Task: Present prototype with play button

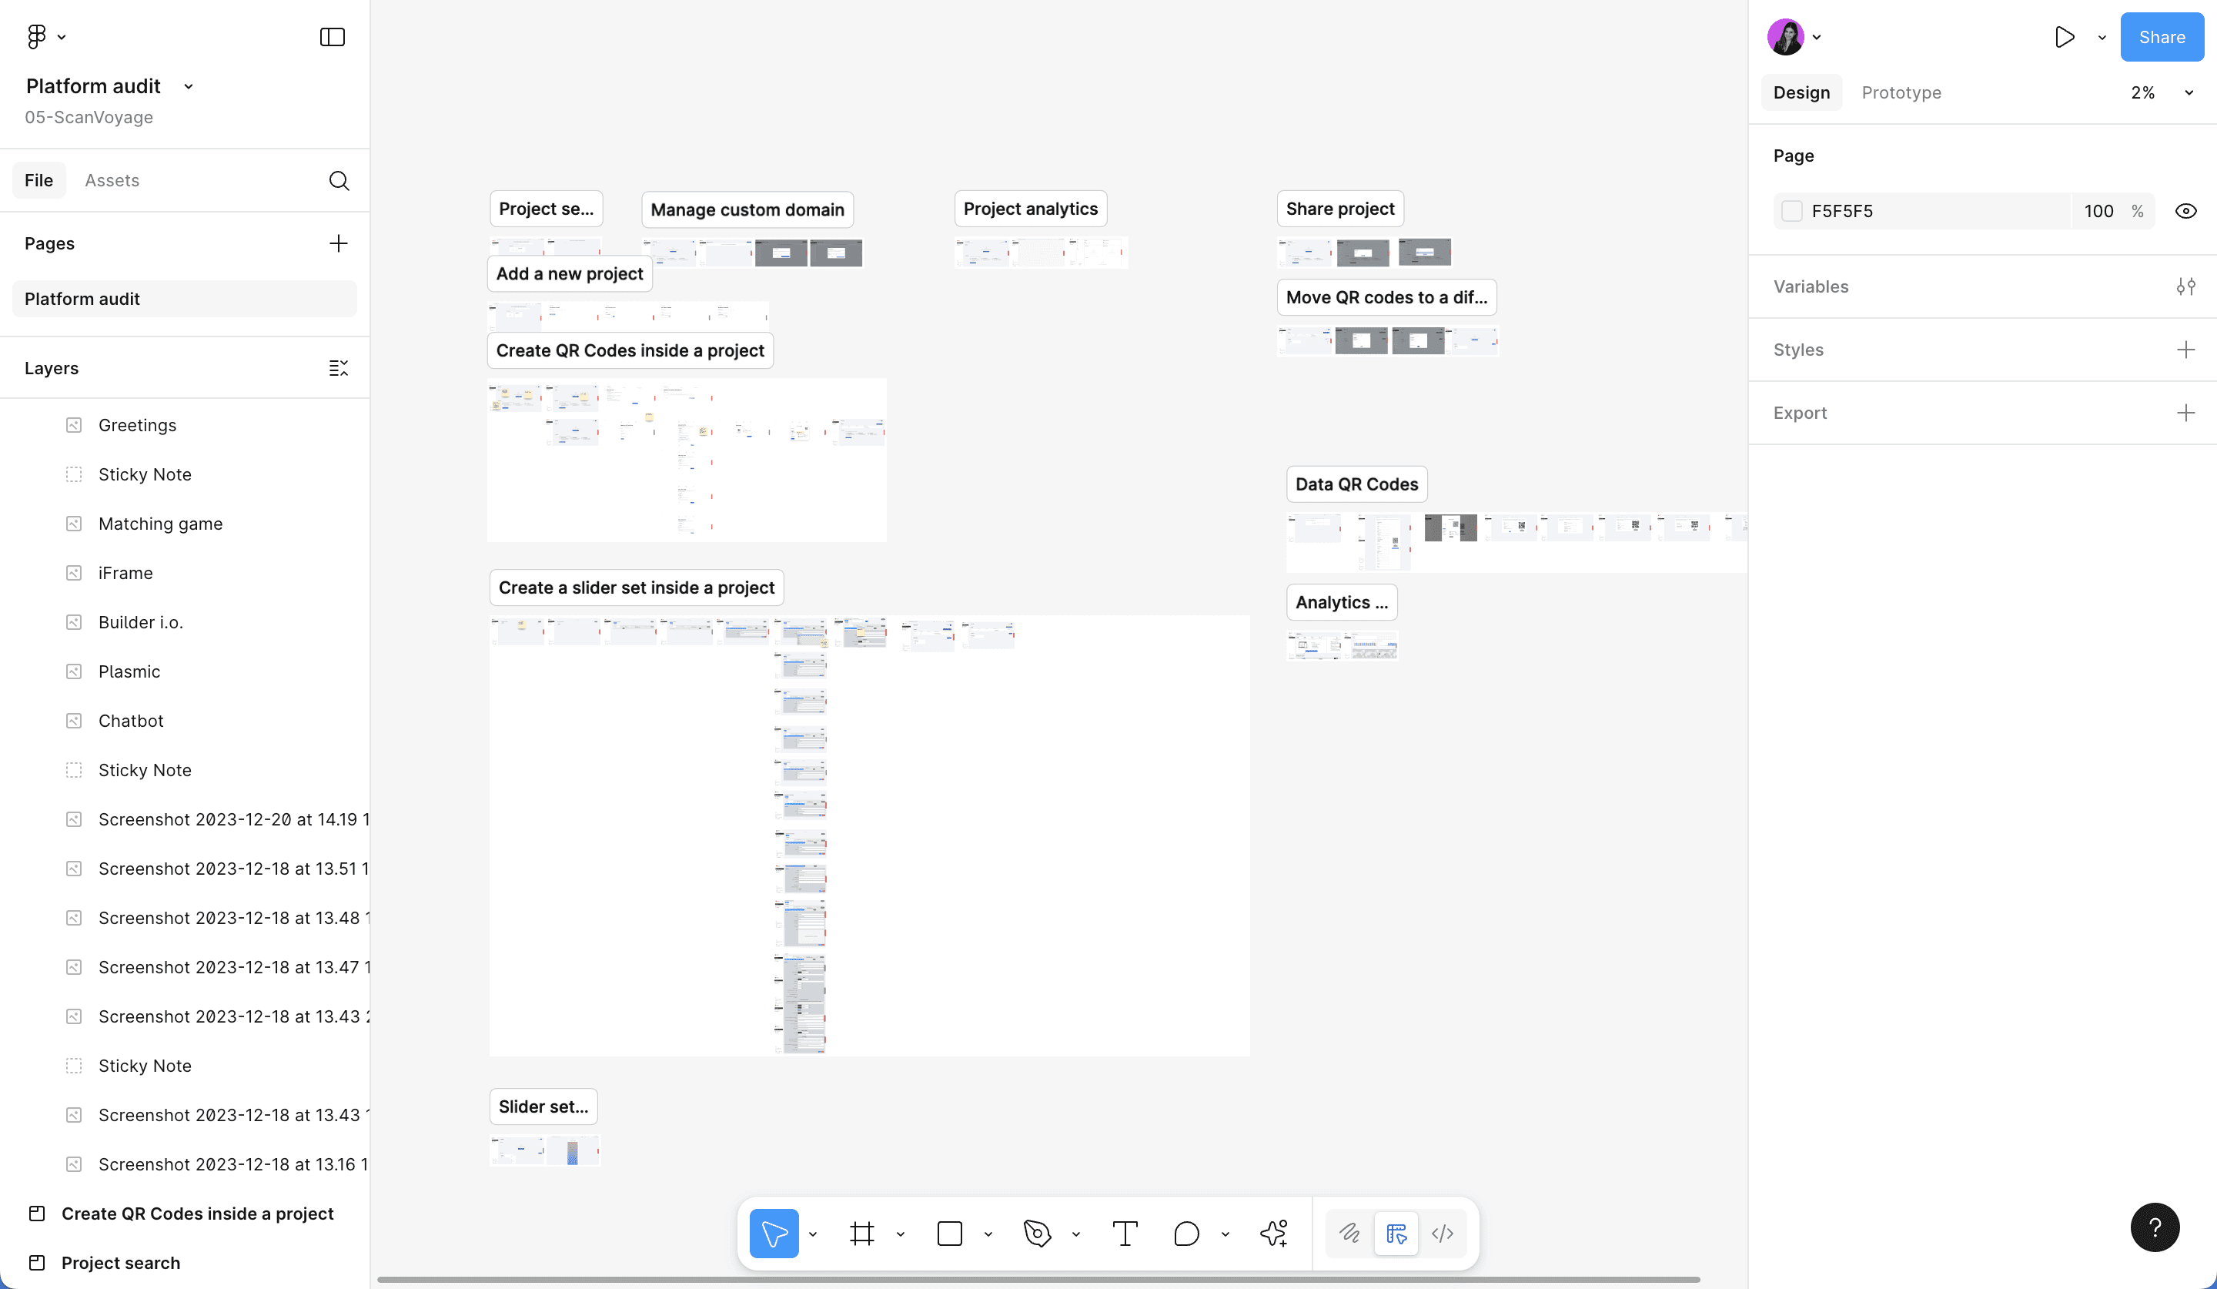Action: [2064, 37]
